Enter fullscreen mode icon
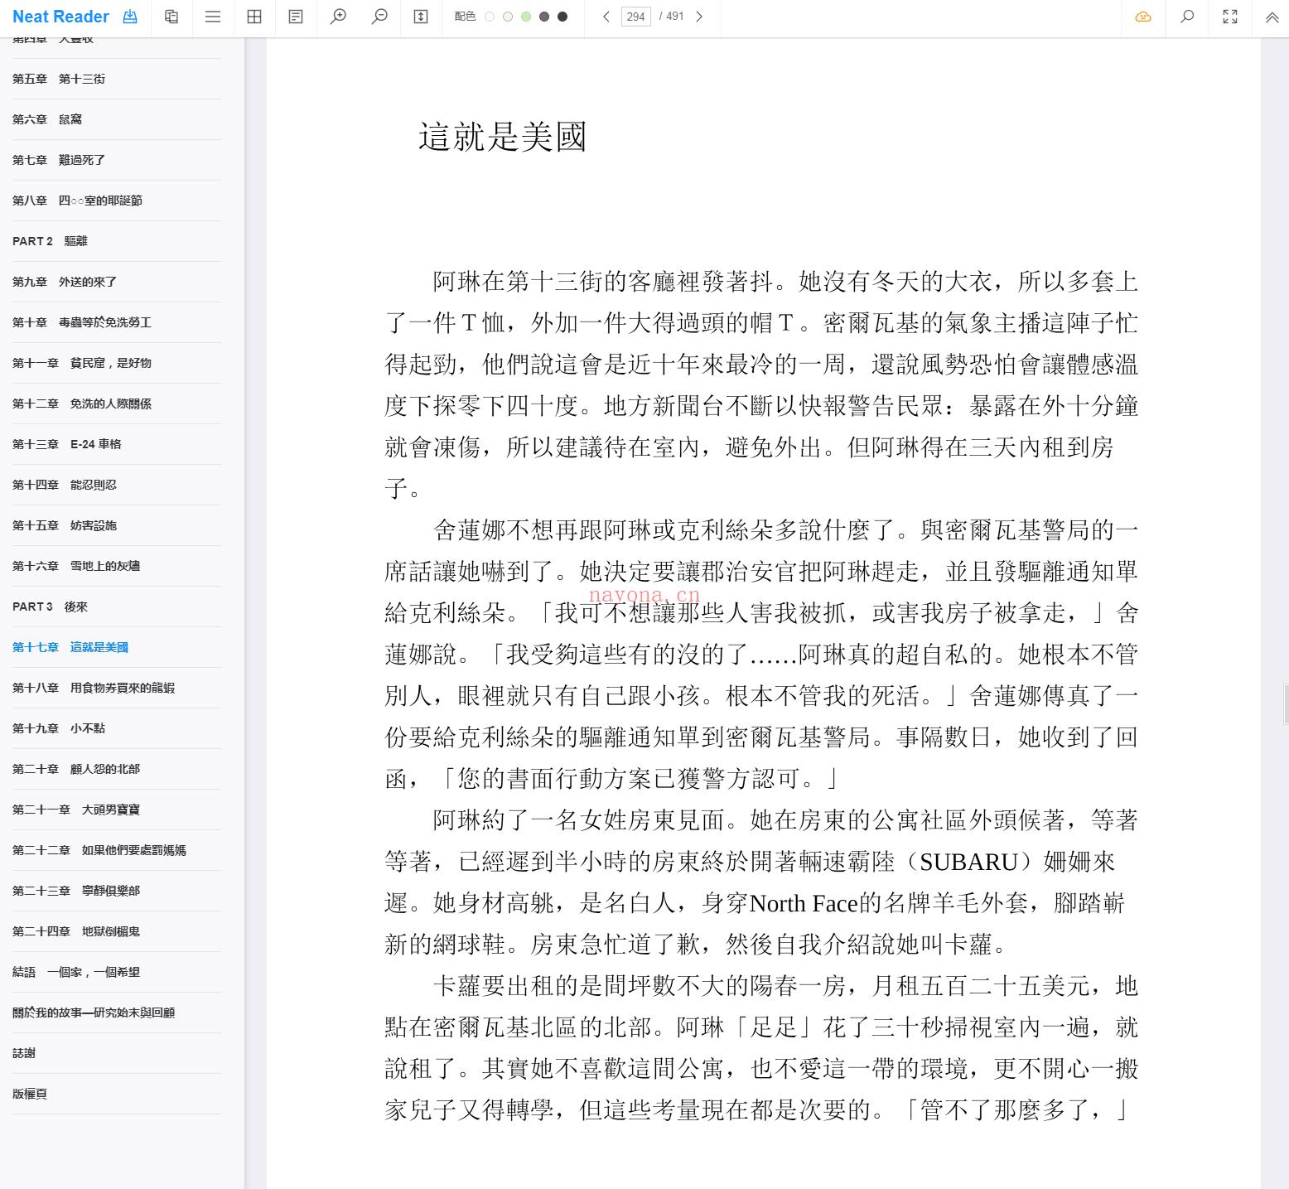The image size is (1289, 1189). [x=1230, y=17]
